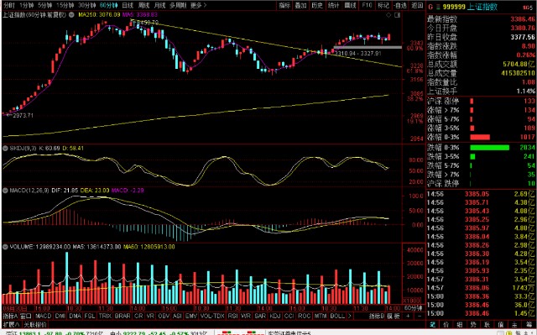
Task: Open the 多周期 multi-period view
Action: (x=178, y=5)
